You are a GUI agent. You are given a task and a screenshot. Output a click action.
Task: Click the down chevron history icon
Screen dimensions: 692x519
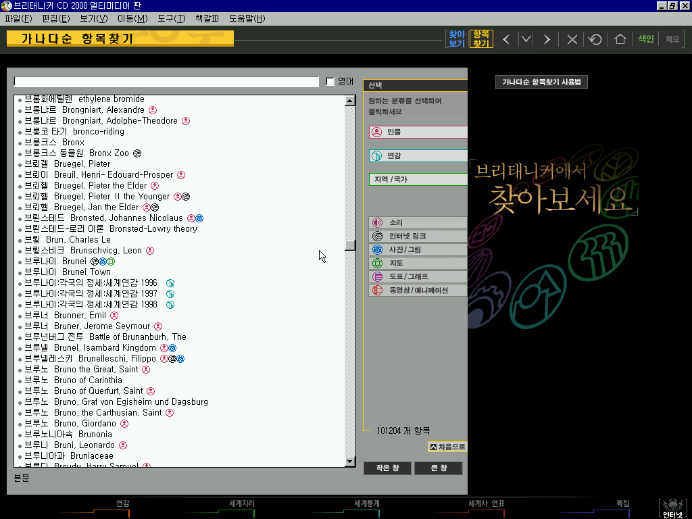[526, 39]
